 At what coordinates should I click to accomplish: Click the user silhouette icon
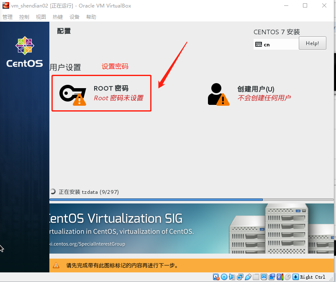(218, 94)
